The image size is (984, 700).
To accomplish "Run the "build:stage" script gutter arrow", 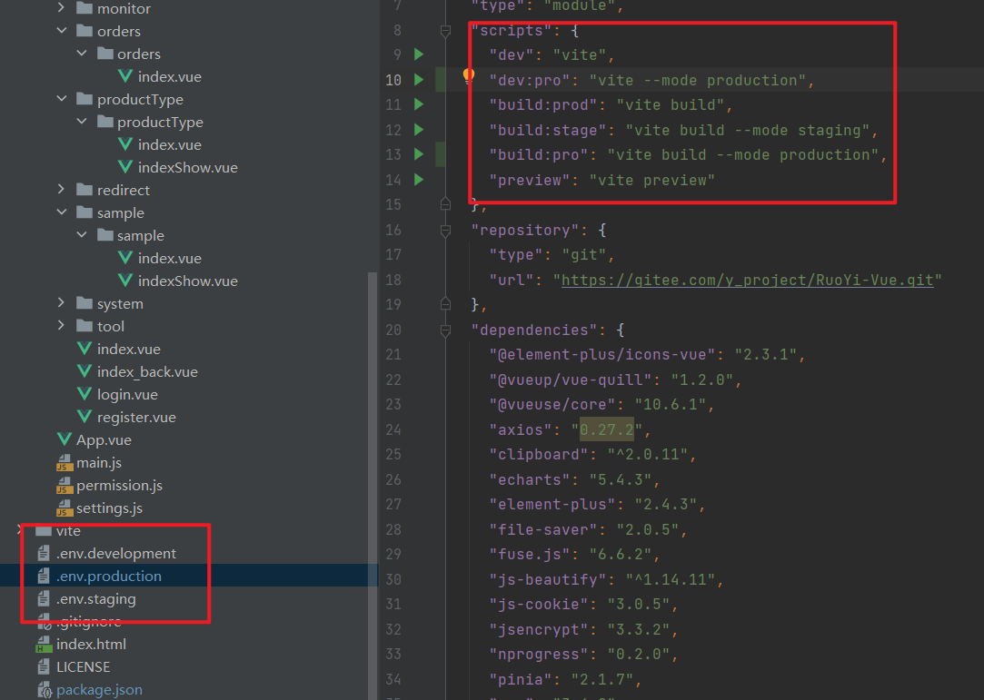I will coord(419,130).
